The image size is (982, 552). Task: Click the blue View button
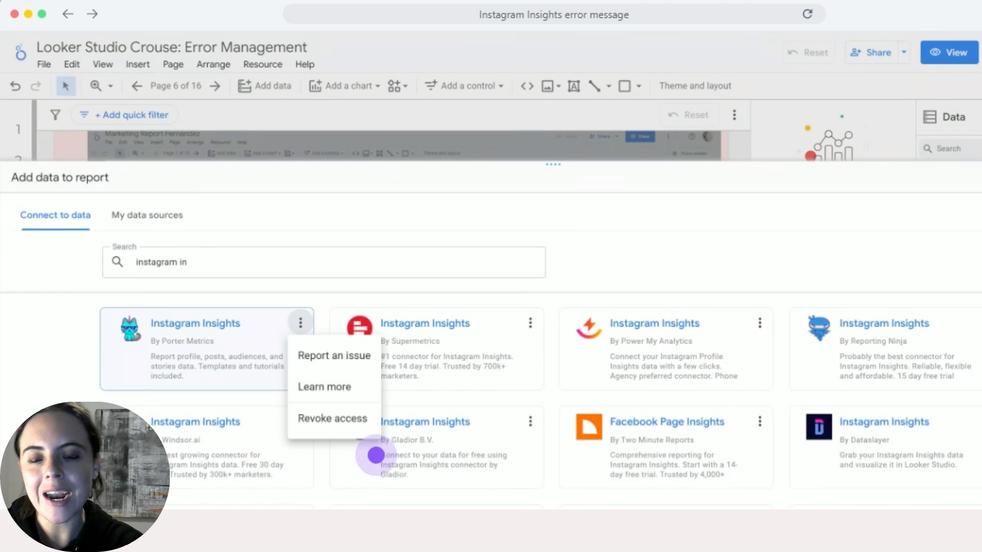(x=949, y=52)
